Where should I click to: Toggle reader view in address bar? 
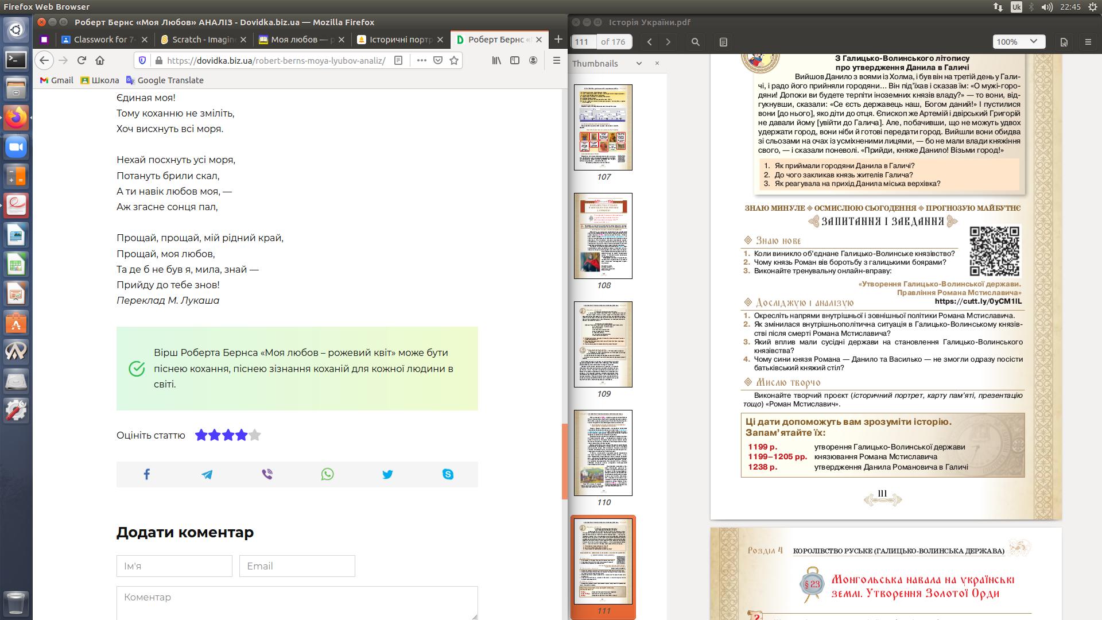(x=398, y=60)
